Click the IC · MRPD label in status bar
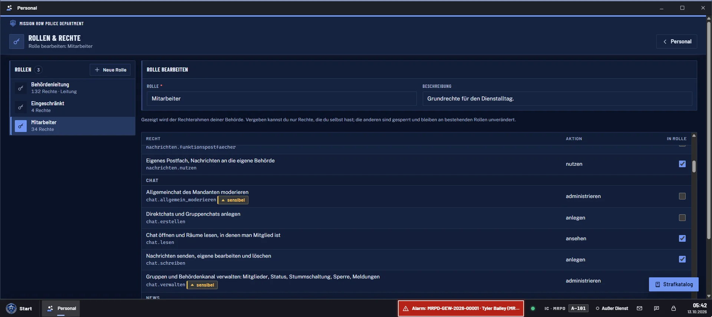The width and height of the screenshot is (712, 317). click(x=555, y=308)
